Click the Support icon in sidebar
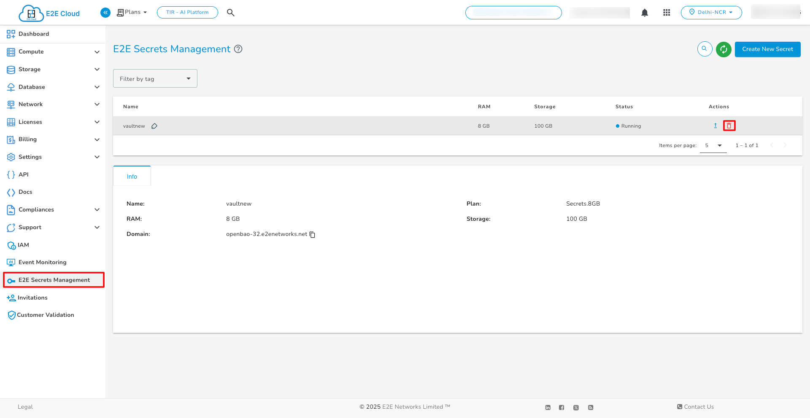 [x=11, y=228]
